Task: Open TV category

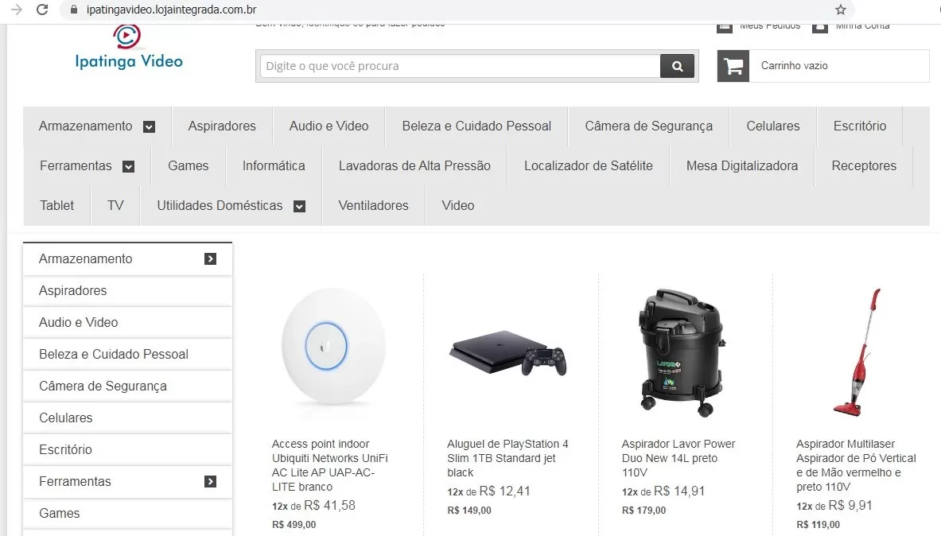Action: pos(115,205)
